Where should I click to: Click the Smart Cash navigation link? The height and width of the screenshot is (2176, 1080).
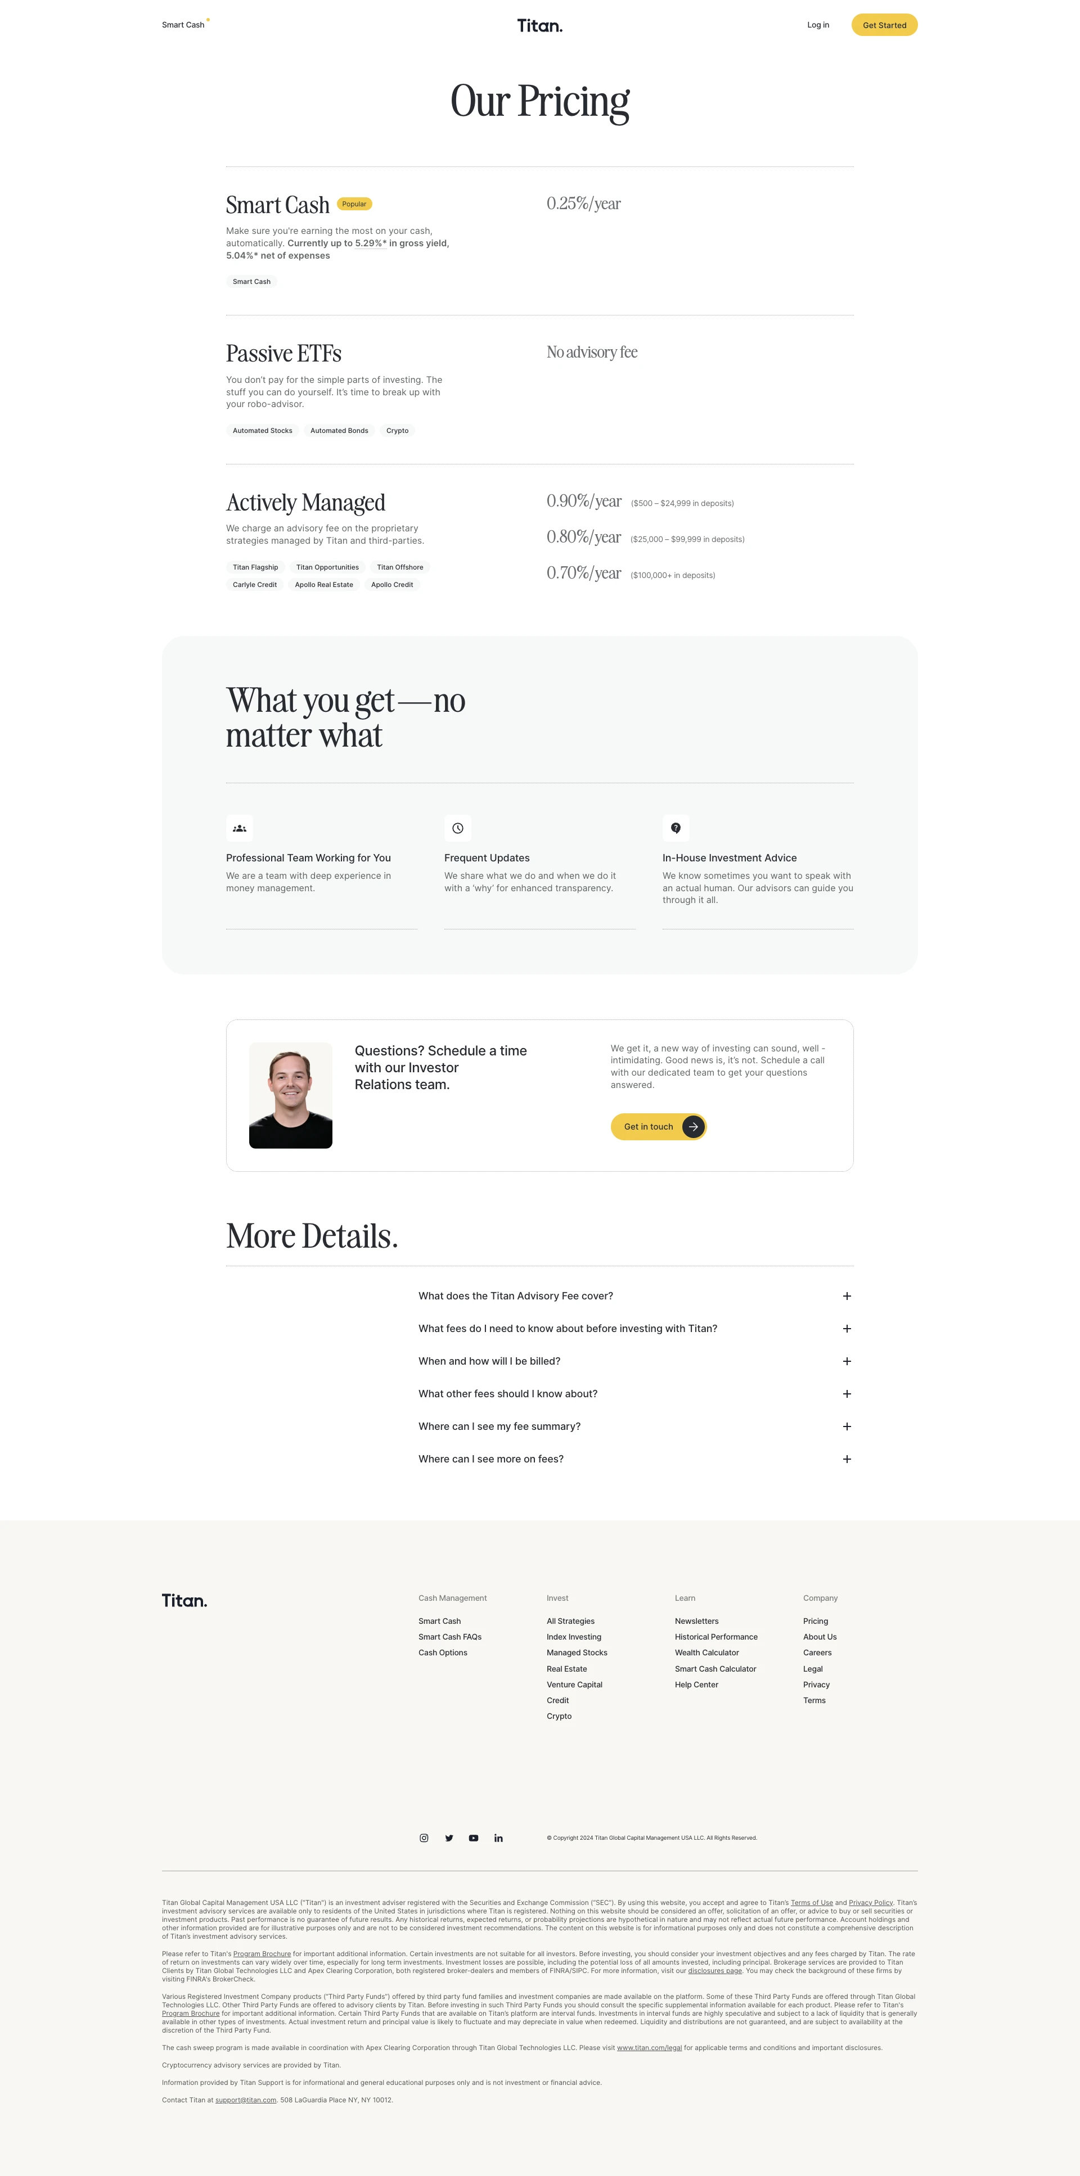[x=182, y=25]
